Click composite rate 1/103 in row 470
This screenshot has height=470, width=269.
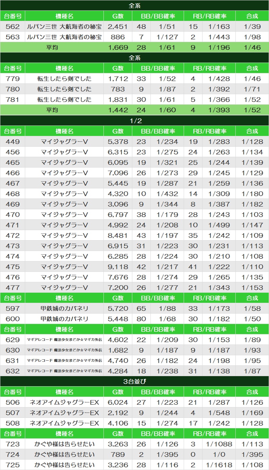(252, 215)
